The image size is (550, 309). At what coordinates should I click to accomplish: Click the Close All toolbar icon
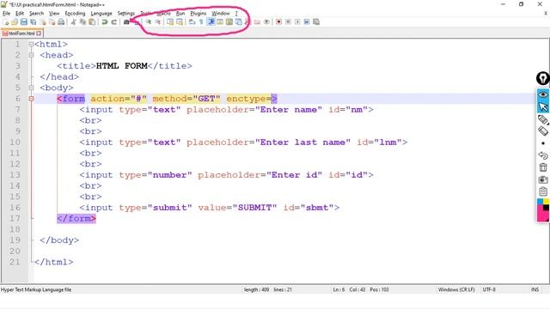(x=52, y=21)
